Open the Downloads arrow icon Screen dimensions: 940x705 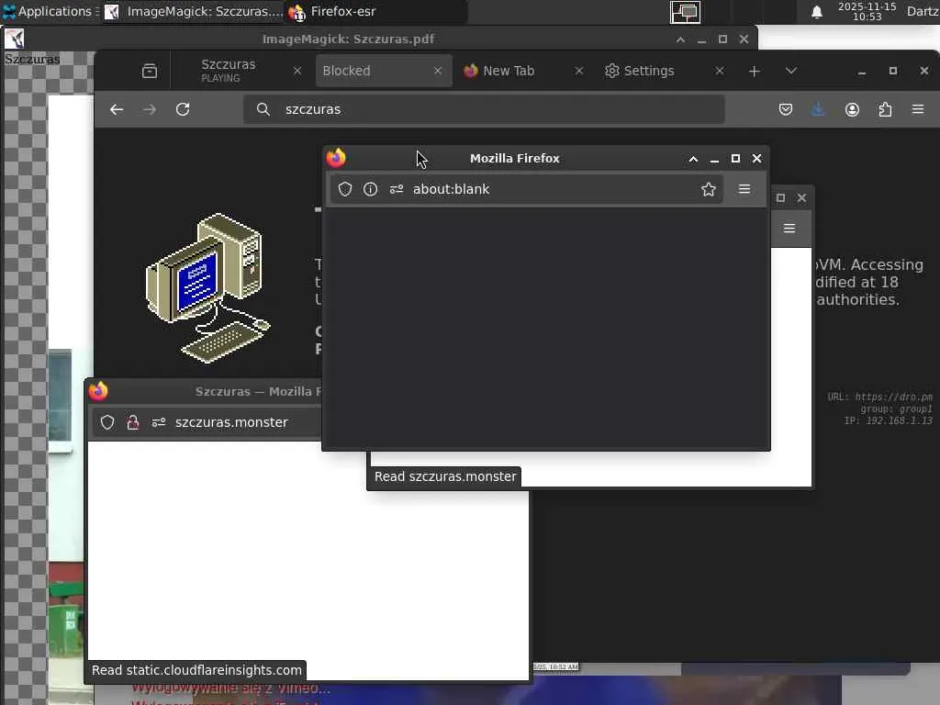coord(818,109)
